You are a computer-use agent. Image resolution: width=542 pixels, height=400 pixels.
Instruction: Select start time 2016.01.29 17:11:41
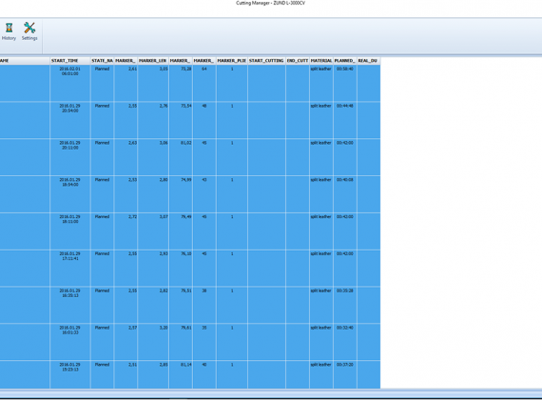69,256
